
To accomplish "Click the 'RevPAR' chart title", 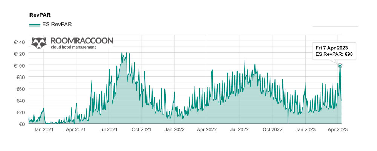I will click(40, 15).
